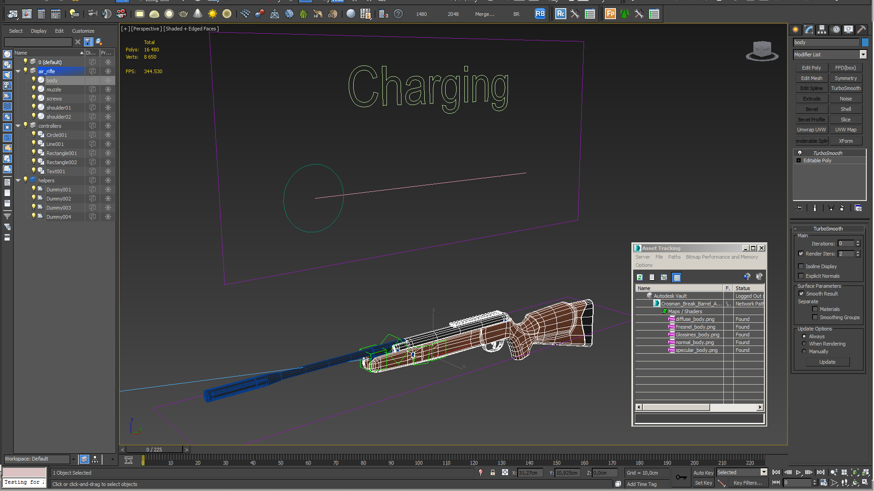Open the Utilities hammer panel tab
Image resolution: width=874 pixels, height=491 pixels.
862,30
